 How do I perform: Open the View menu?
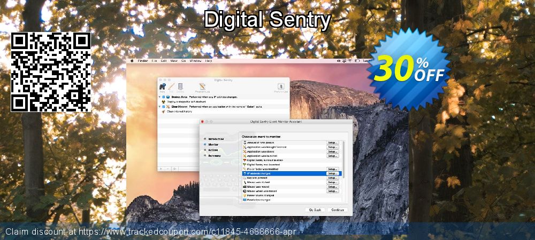pyautogui.click(x=174, y=61)
